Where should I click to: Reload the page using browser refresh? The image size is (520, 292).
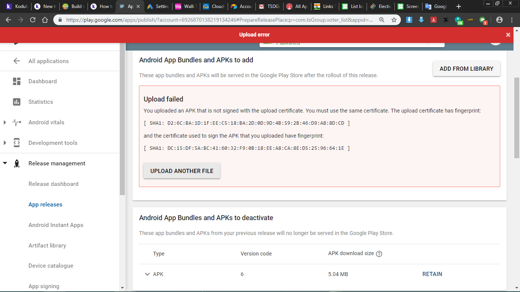coord(33,20)
